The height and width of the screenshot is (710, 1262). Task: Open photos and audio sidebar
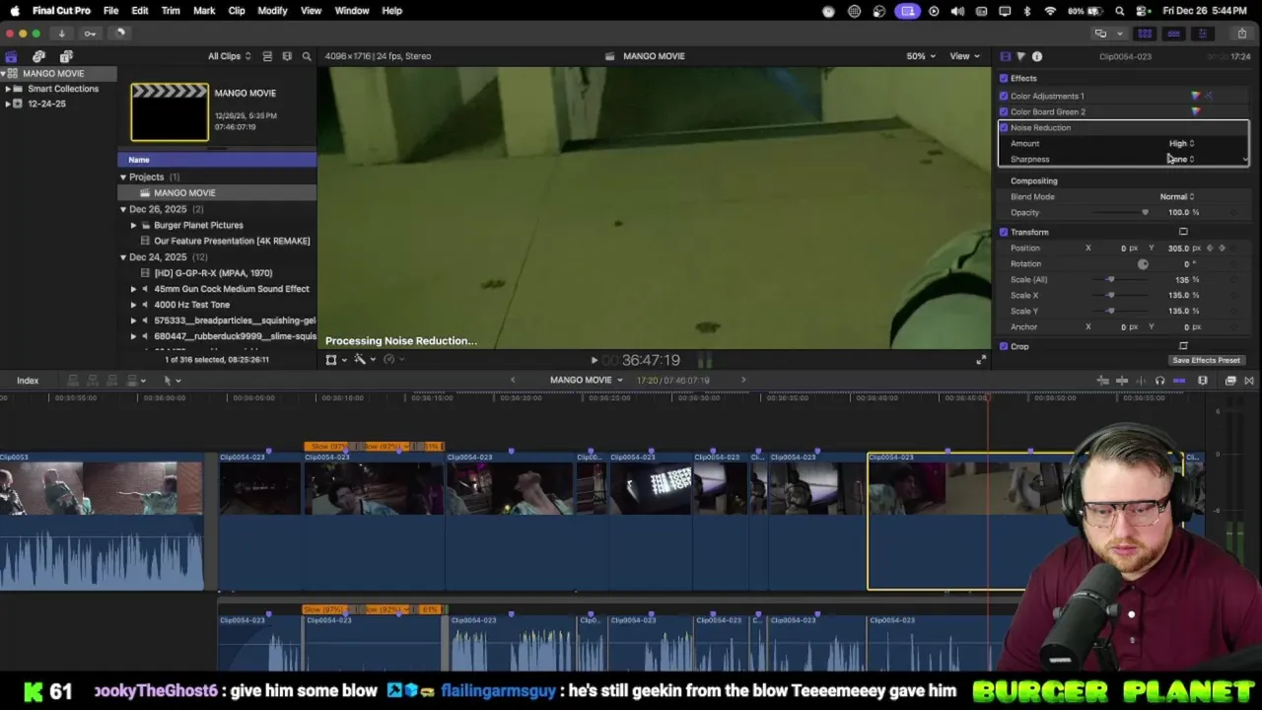point(38,56)
